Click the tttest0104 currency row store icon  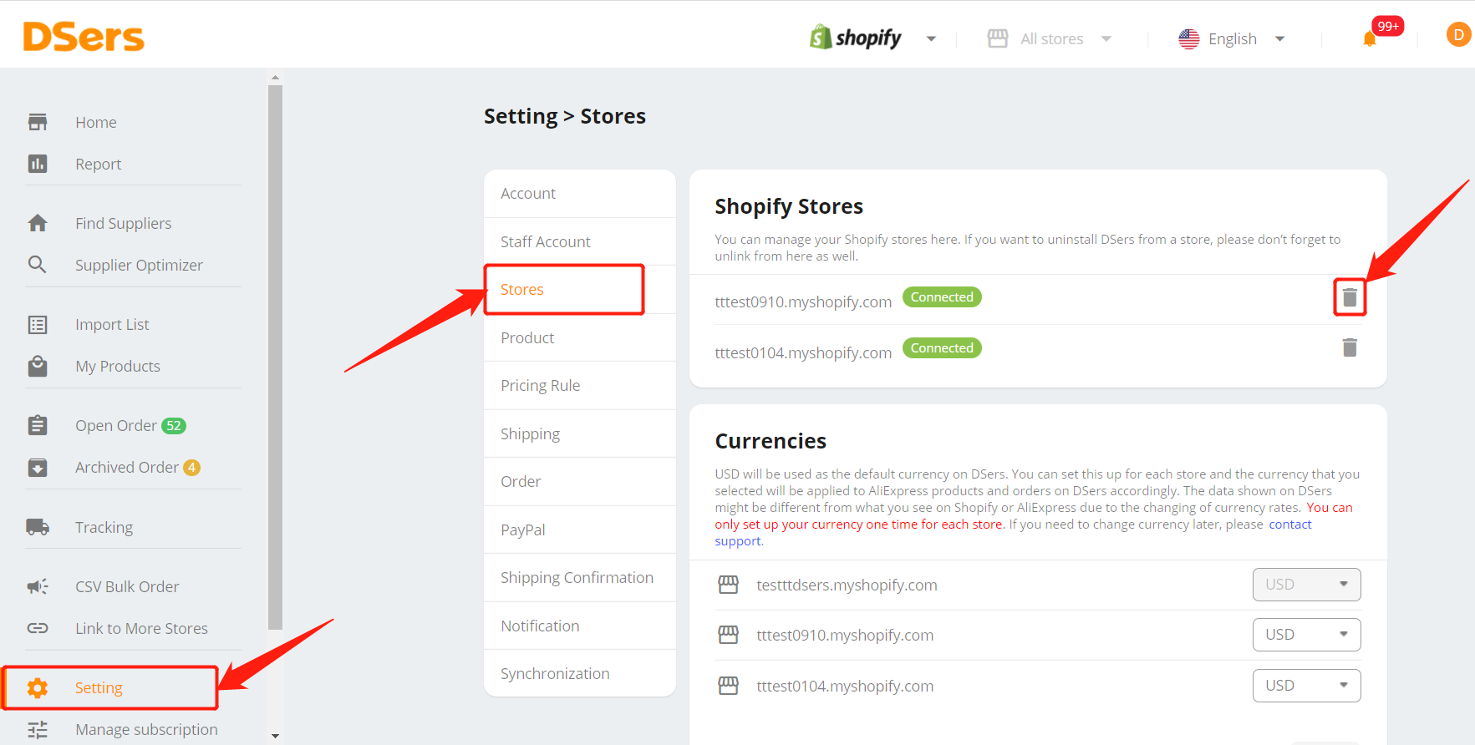coord(729,686)
